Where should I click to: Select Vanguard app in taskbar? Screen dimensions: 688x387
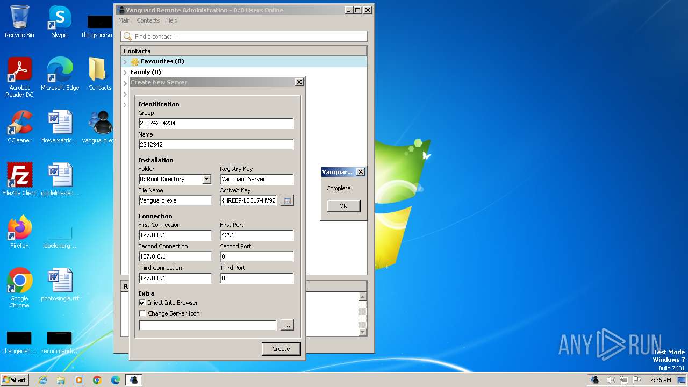[134, 380]
